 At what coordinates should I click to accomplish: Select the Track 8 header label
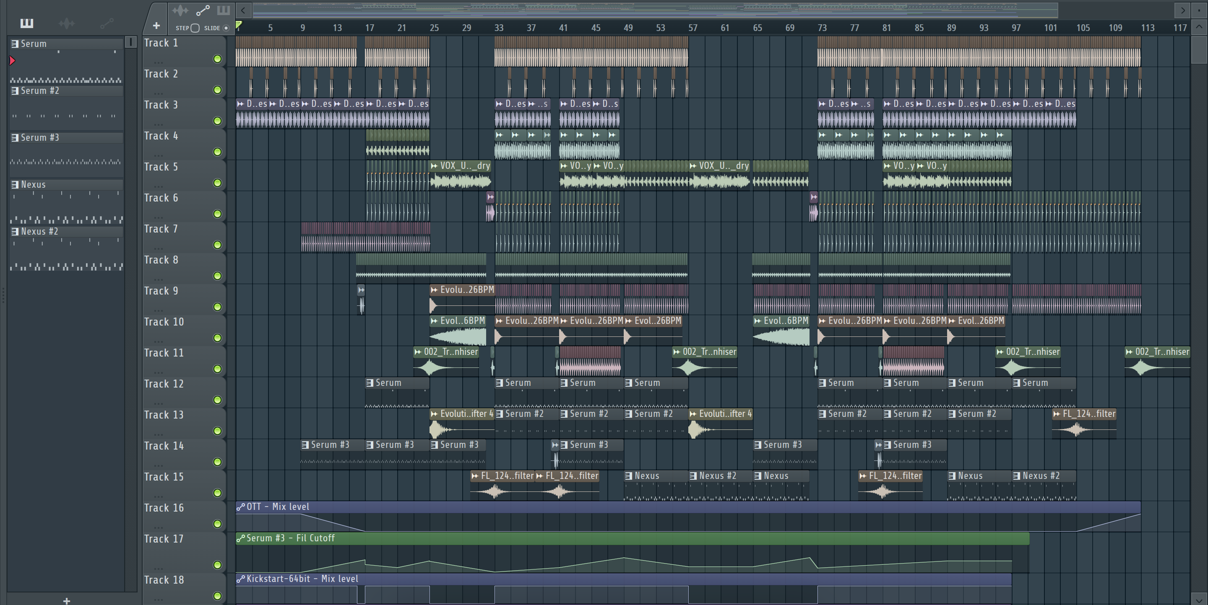[161, 260]
